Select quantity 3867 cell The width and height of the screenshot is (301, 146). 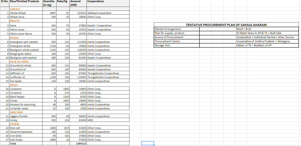pyautogui.click(x=49, y=13)
